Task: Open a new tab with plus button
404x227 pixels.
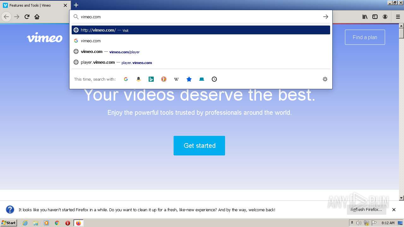Action: [76, 5]
